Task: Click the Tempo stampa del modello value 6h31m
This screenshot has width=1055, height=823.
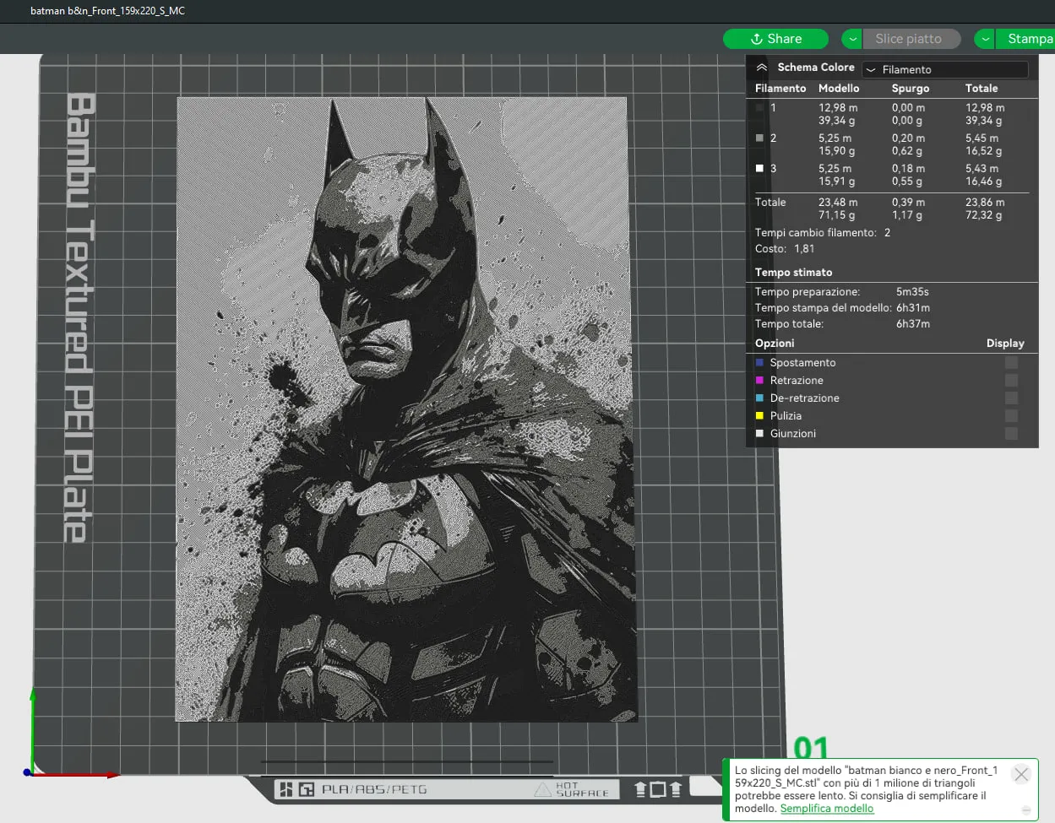Action: (x=913, y=308)
